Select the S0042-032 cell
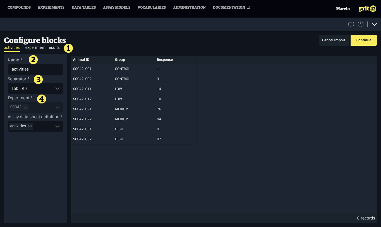The width and height of the screenshot is (381, 227). coord(92,139)
